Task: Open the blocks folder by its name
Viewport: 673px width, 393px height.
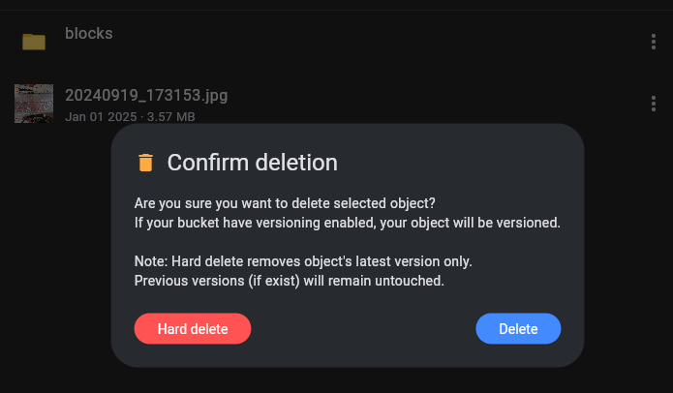Action: pyautogui.click(x=89, y=34)
